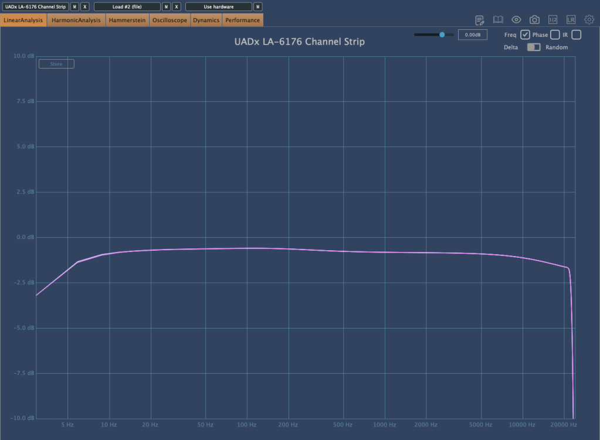Take a snapshot with the camera icon
The height and width of the screenshot is (440, 600).
[x=534, y=20]
